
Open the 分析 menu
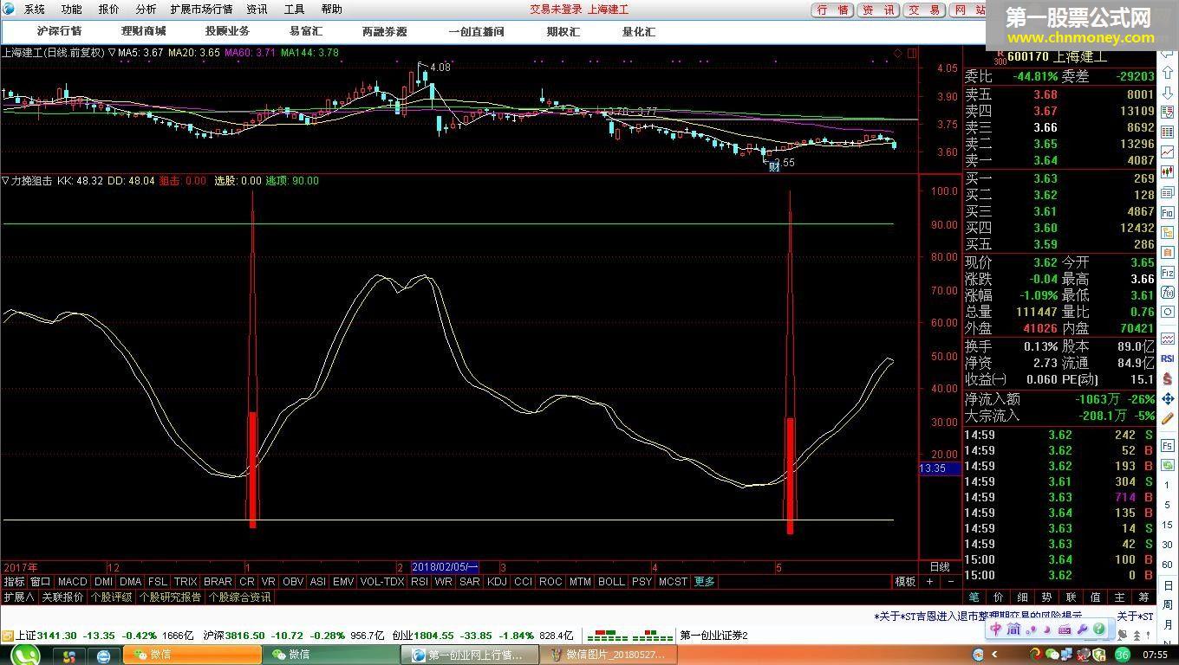[x=146, y=10]
